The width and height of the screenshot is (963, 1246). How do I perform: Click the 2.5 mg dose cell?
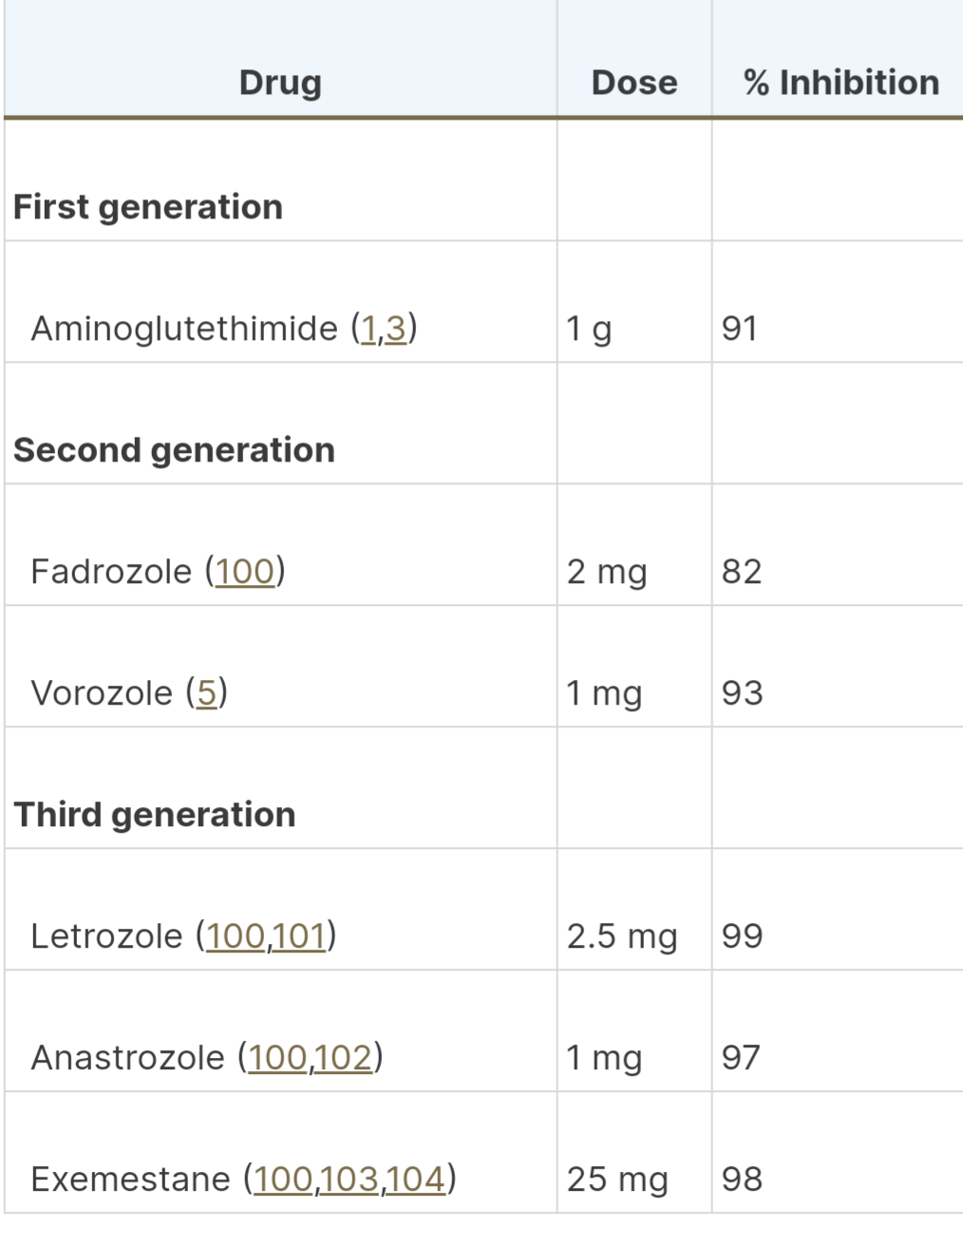pyautogui.click(x=622, y=937)
